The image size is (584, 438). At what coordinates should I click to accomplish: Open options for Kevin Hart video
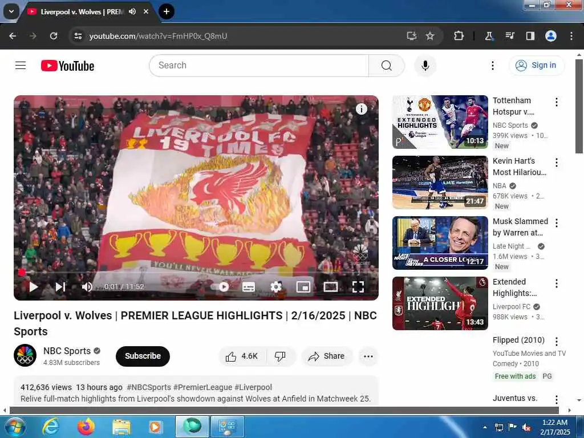557,163
